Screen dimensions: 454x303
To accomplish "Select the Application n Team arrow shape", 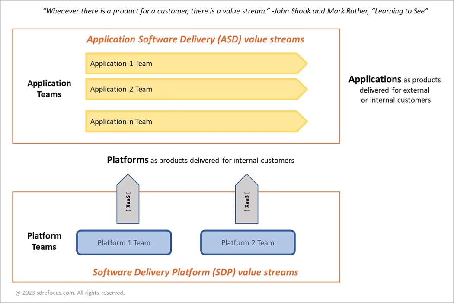I will [x=195, y=122].
